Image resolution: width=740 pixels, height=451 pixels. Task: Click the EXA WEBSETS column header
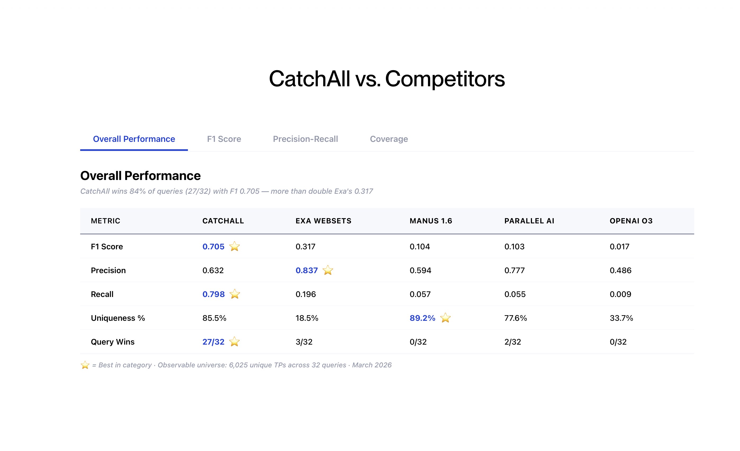point(323,221)
